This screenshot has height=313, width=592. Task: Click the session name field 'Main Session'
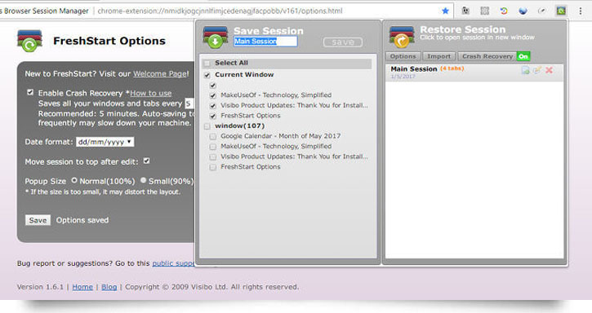pyautogui.click(x=265, y=42)
